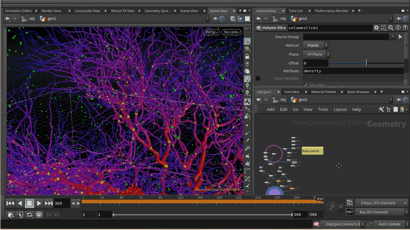The height and width of the screenshot is (230, 410).
Task: Click the No cam camera button
Action: click(x=231, y=32)
